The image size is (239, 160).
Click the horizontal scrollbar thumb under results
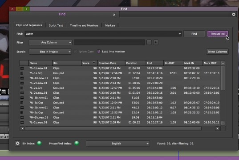(113, 128)
